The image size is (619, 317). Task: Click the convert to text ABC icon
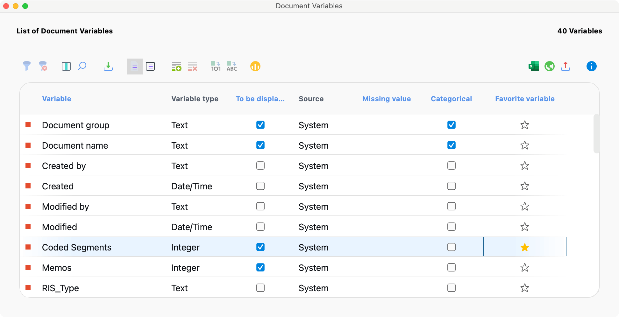click(232, 66)
